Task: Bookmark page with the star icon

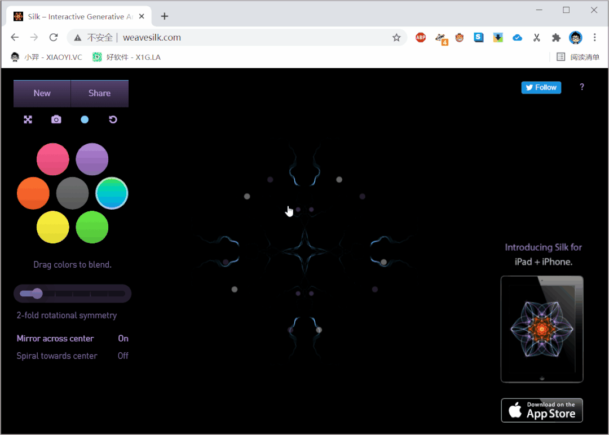Action: coord(396,38)
